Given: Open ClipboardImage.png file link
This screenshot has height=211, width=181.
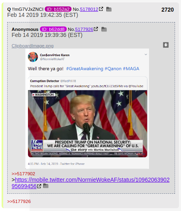Looking at the screenshot, I should pos(33,46).
